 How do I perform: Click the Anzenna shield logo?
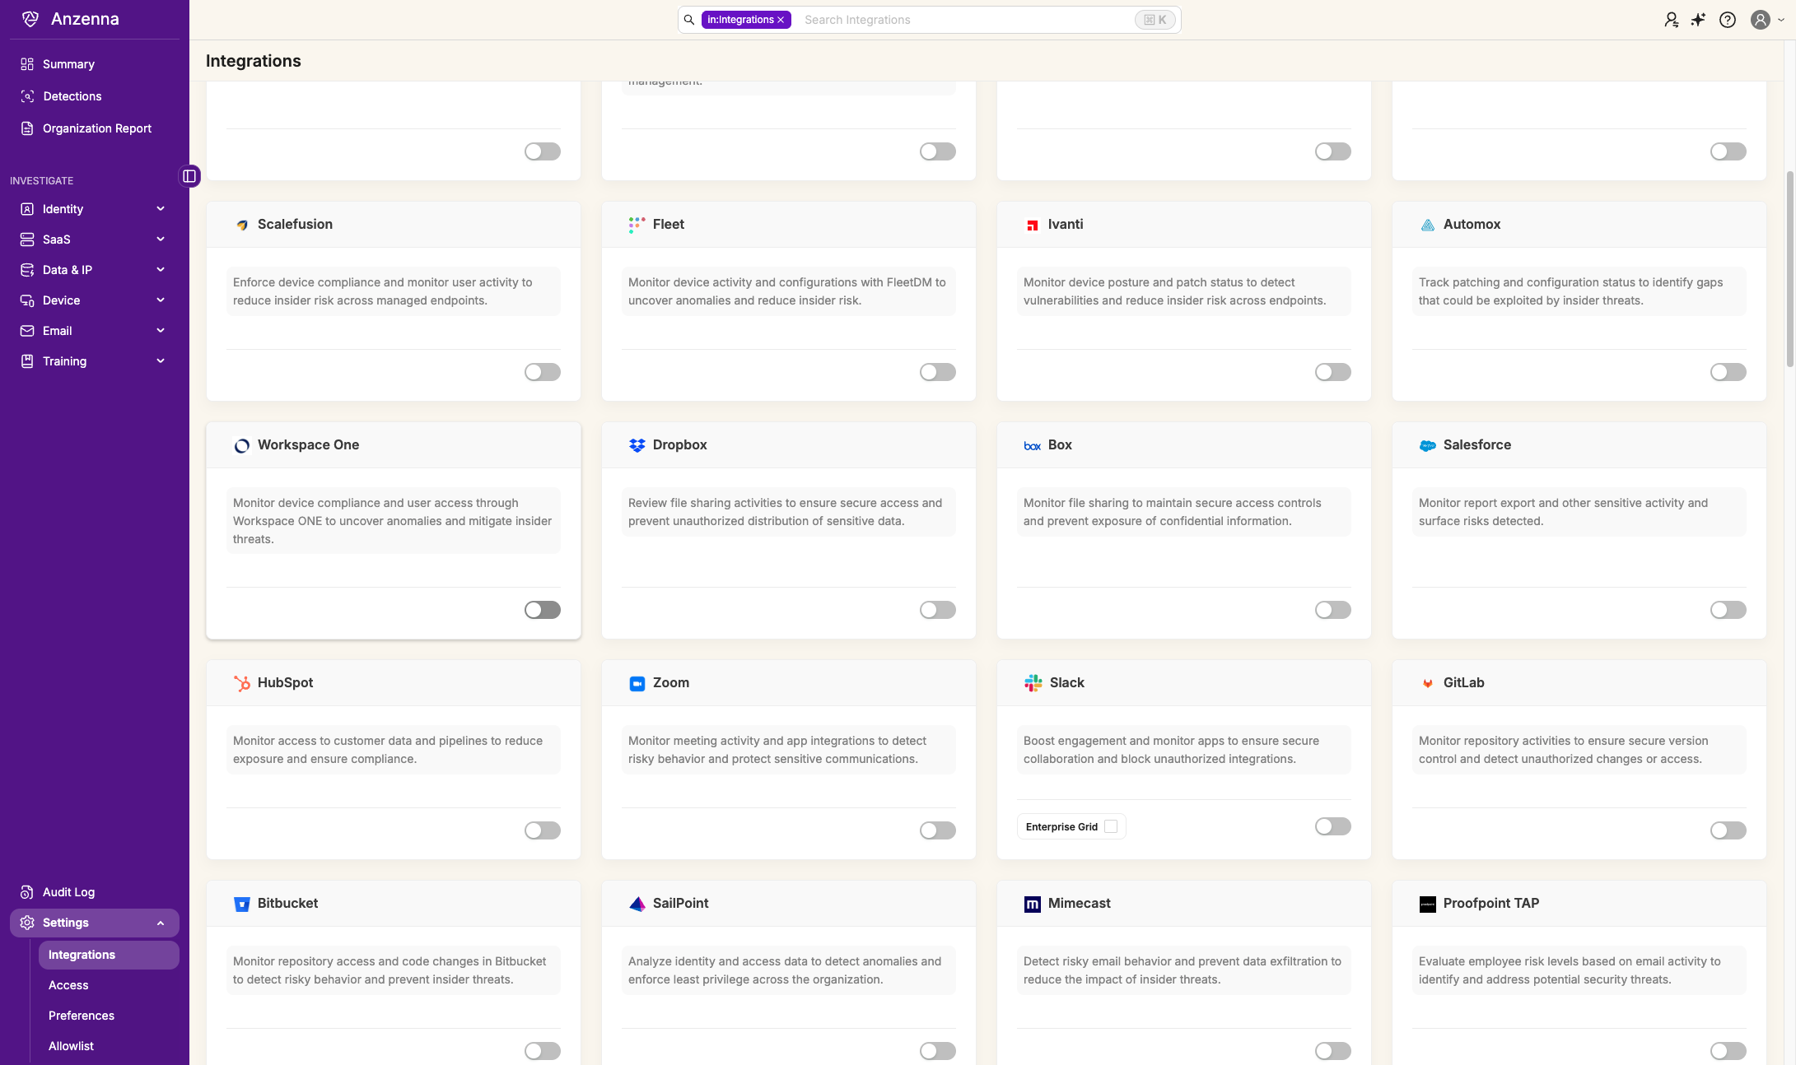click(x=30, y=19)
